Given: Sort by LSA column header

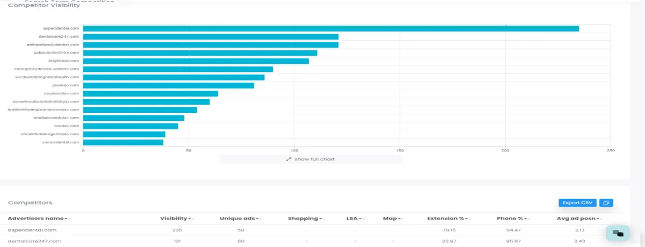Looking at the screenshot, I should pos(355,219).
